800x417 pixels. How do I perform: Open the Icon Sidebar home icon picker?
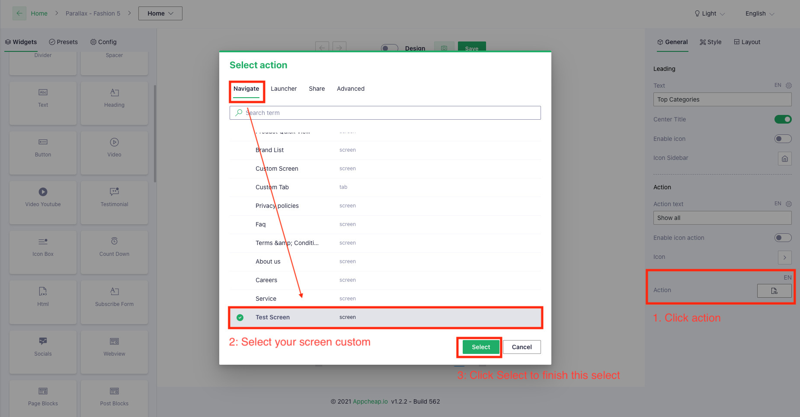click(784, 158)
